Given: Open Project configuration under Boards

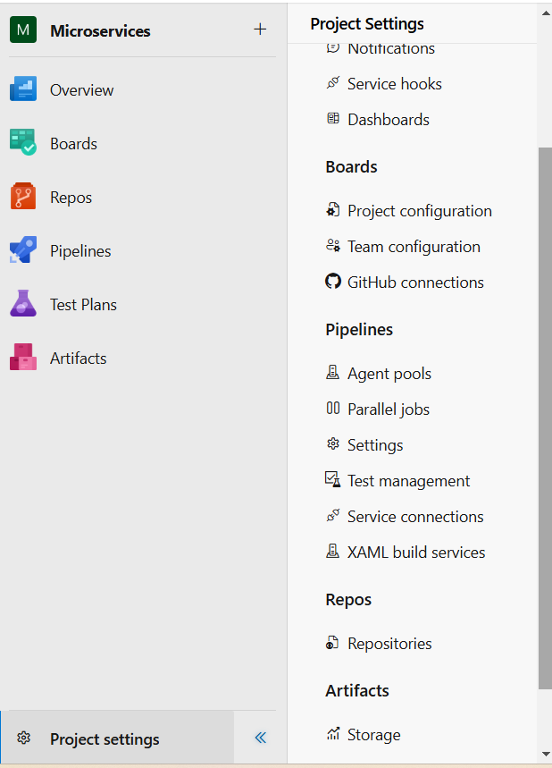Looking at the screenshot, I should tap(420, 211).
